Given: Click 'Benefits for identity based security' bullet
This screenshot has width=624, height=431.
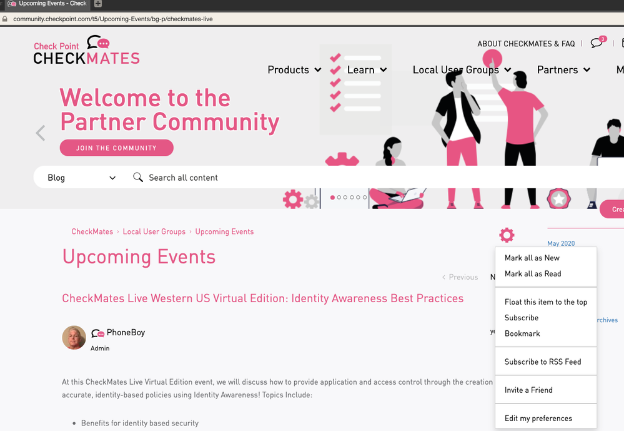Looking at the screenshot, I should pos(140,423).
